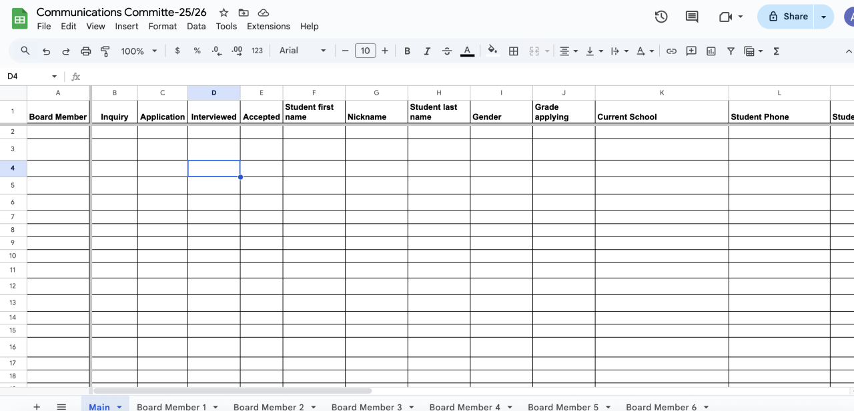
Task: Open version history clock icon
Action: (x=661, y=17)
